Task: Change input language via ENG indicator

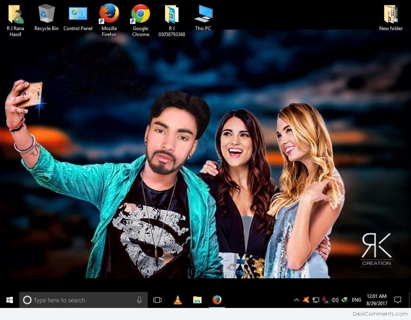Action: (356, 300)
